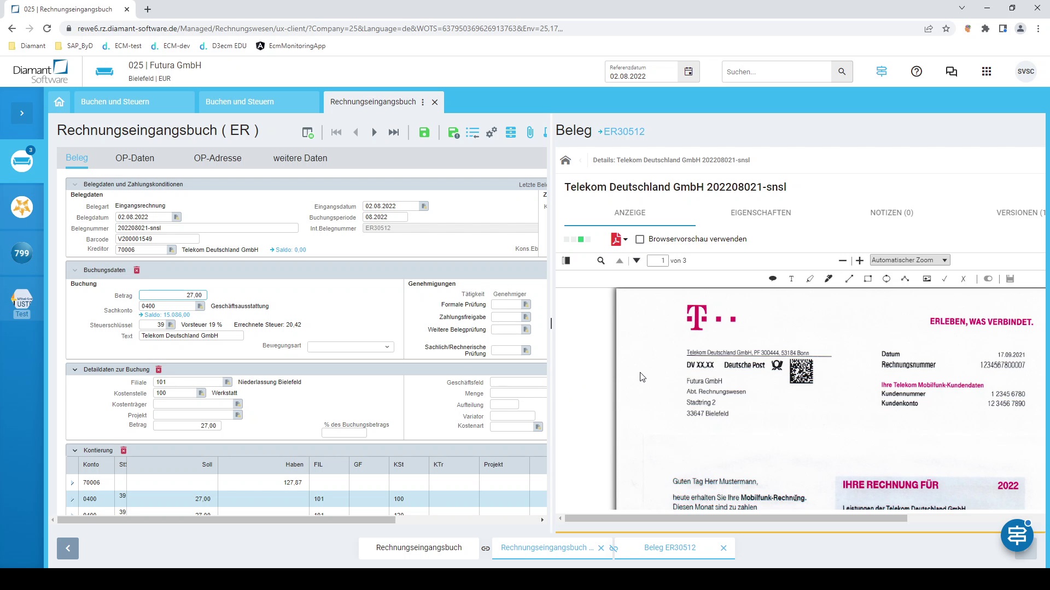The height and width of the screenshot is (590, 1050).
Task: Select the circle annotation tool
Action: [x=886, y=279]
